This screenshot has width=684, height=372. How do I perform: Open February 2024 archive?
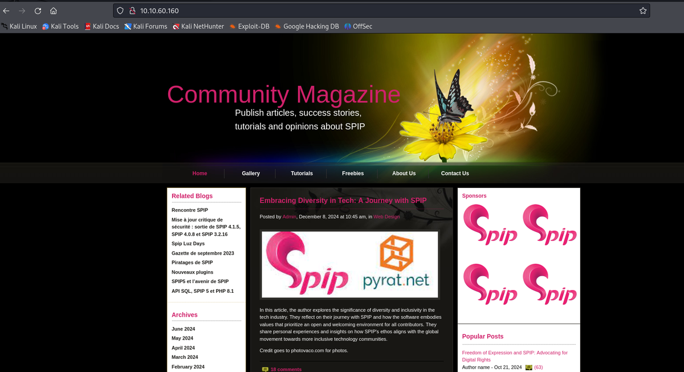[x=188, y=367]
